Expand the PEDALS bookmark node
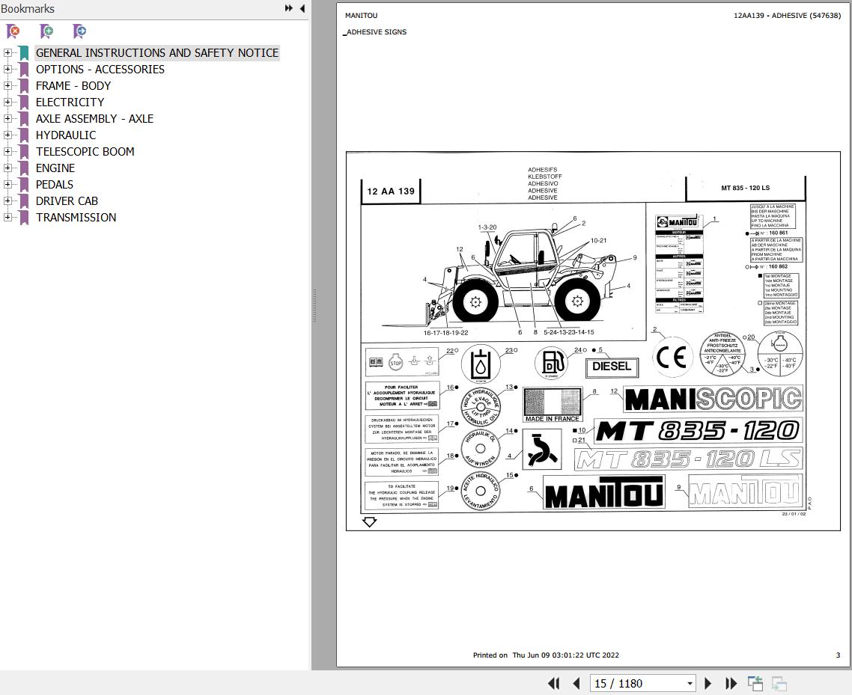Image resolution: width=852 pixels, height=695 pixels. [7, 184]
